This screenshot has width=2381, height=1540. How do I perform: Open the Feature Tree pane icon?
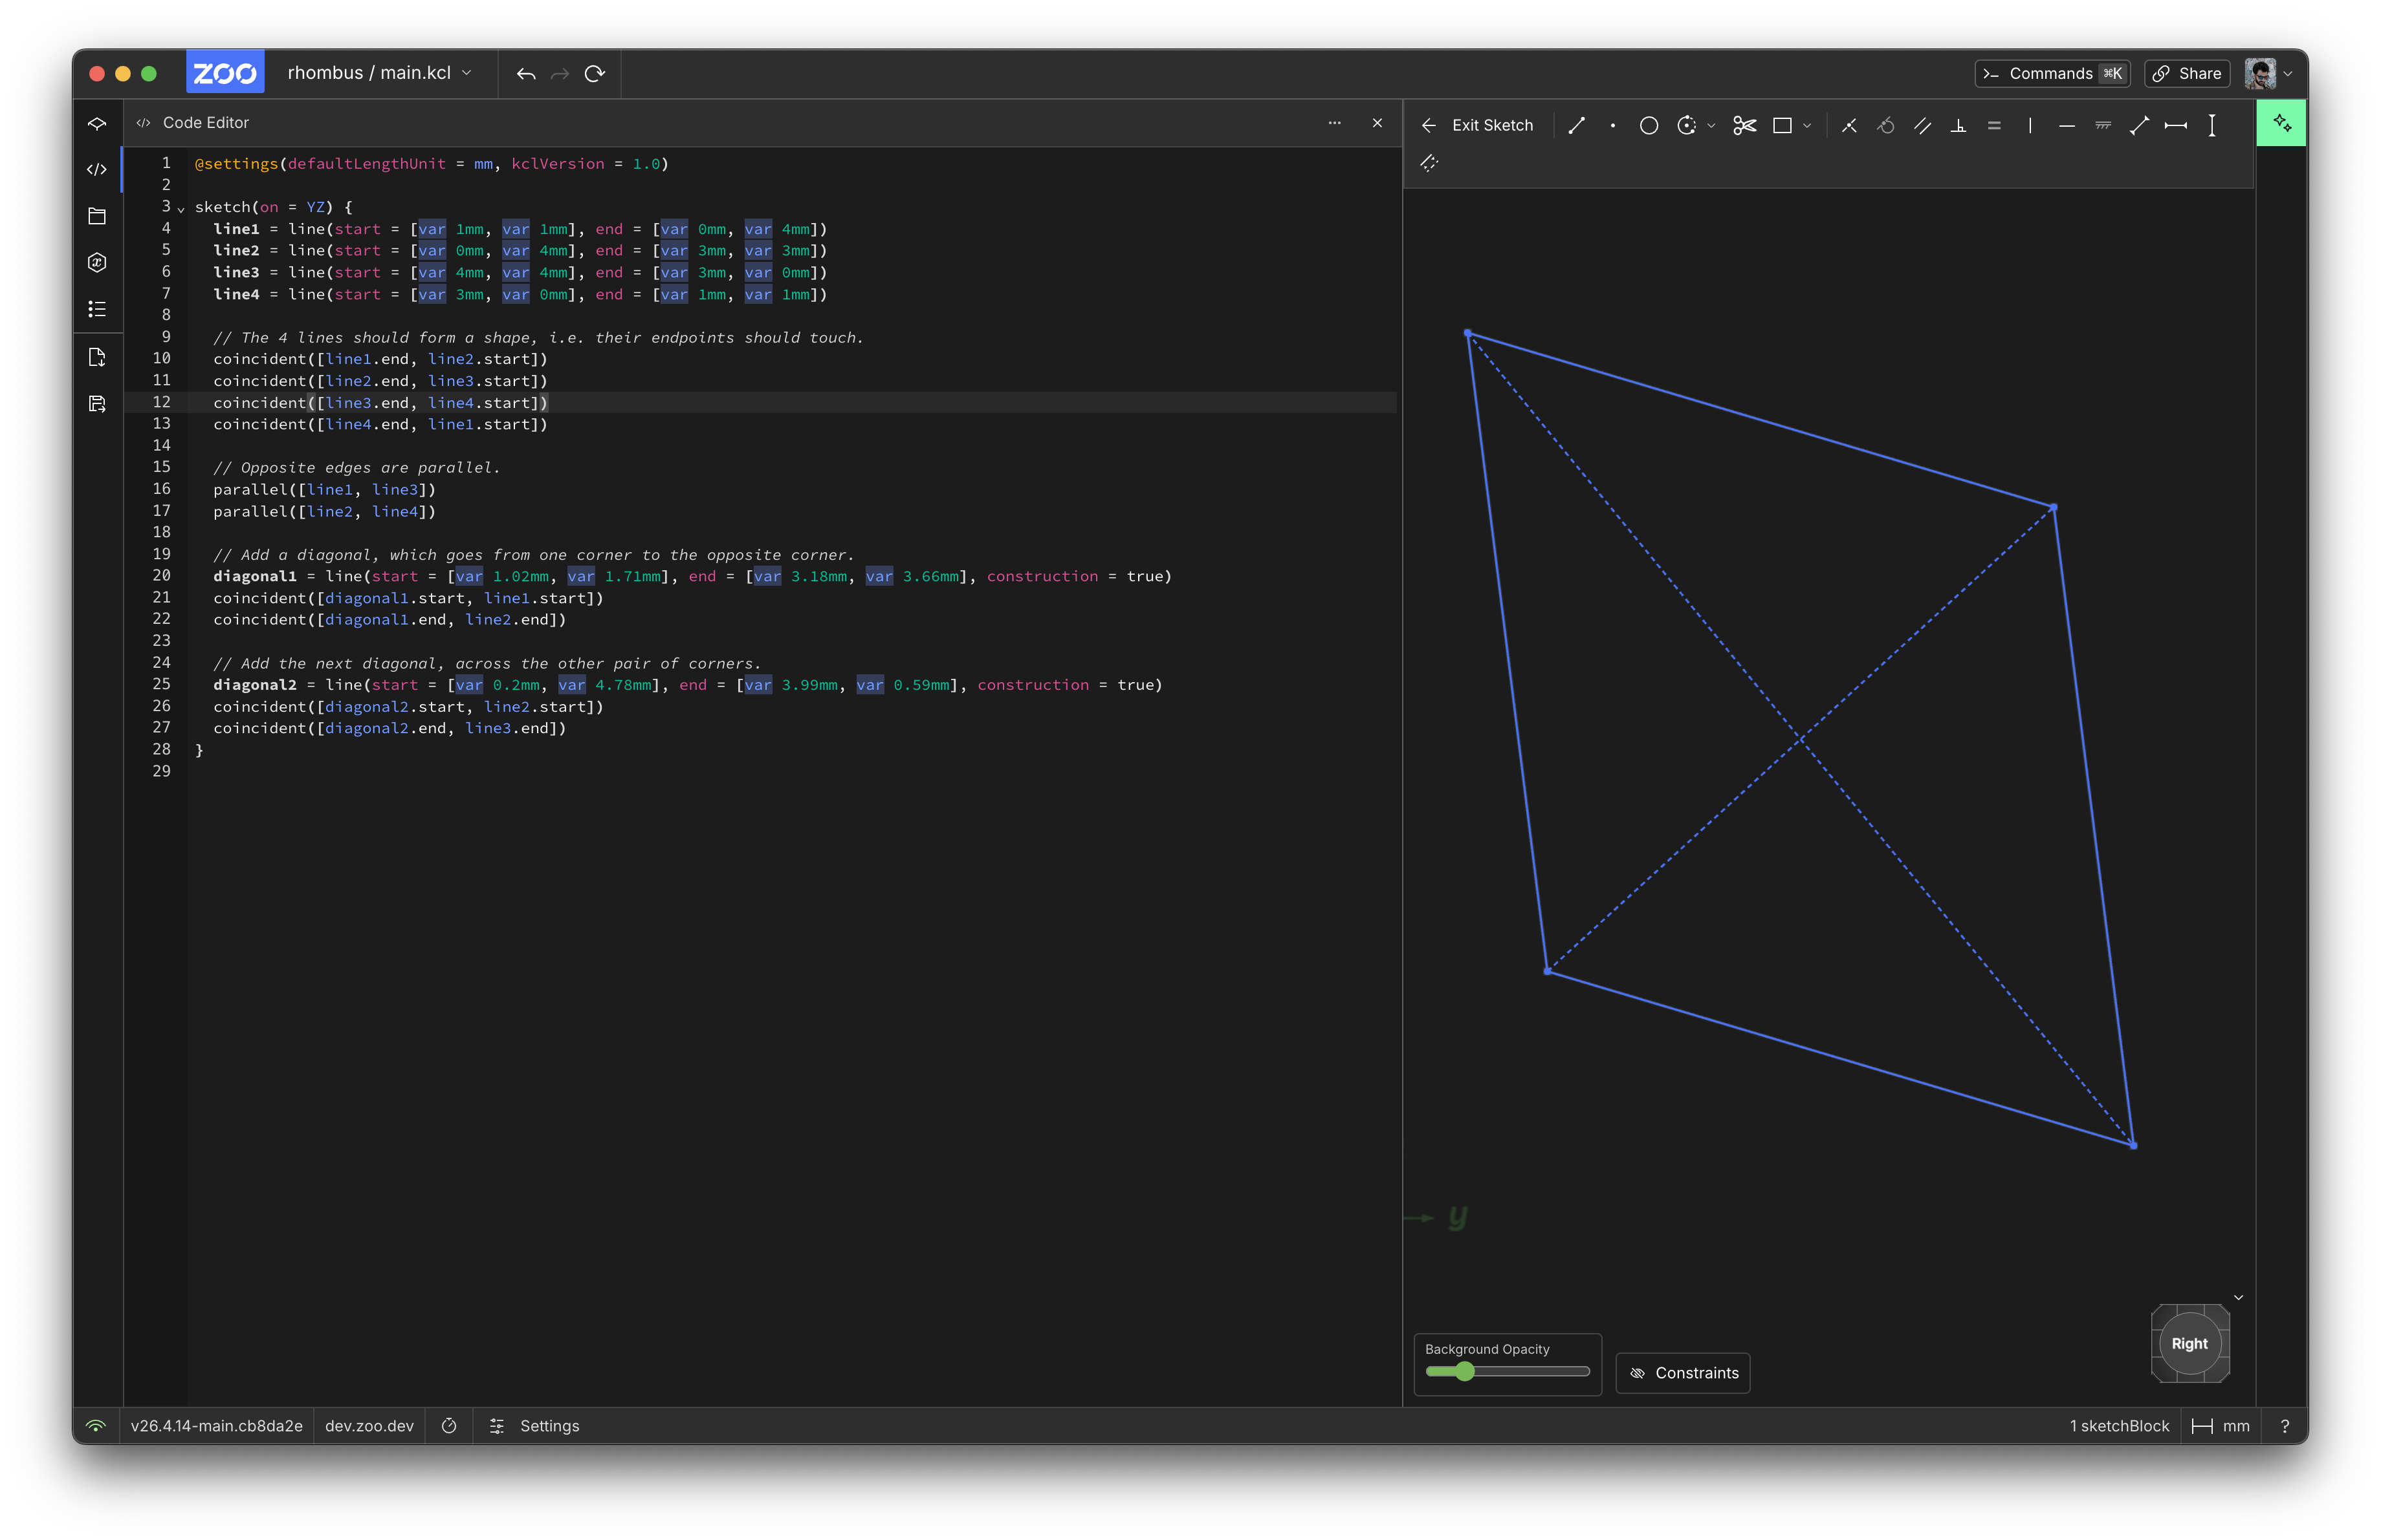click(x=97, y=124)
